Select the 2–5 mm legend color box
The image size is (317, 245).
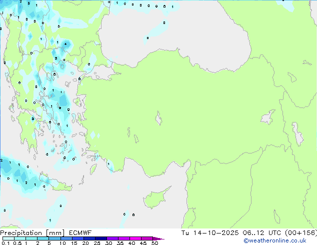pyautogui.click(x=43, y=238)
